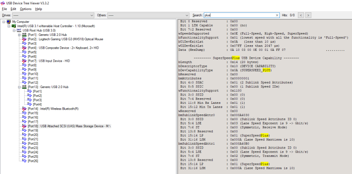Click the empty Port3 USB icon

[24, 43]
